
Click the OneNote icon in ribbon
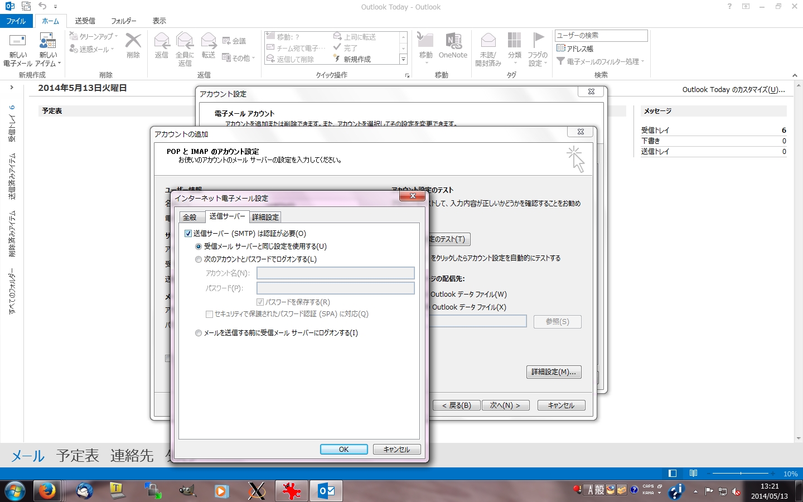click(453, 41)
